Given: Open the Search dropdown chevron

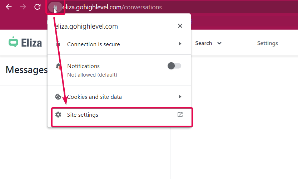Looking at the screenshot, I should point(219,43).
